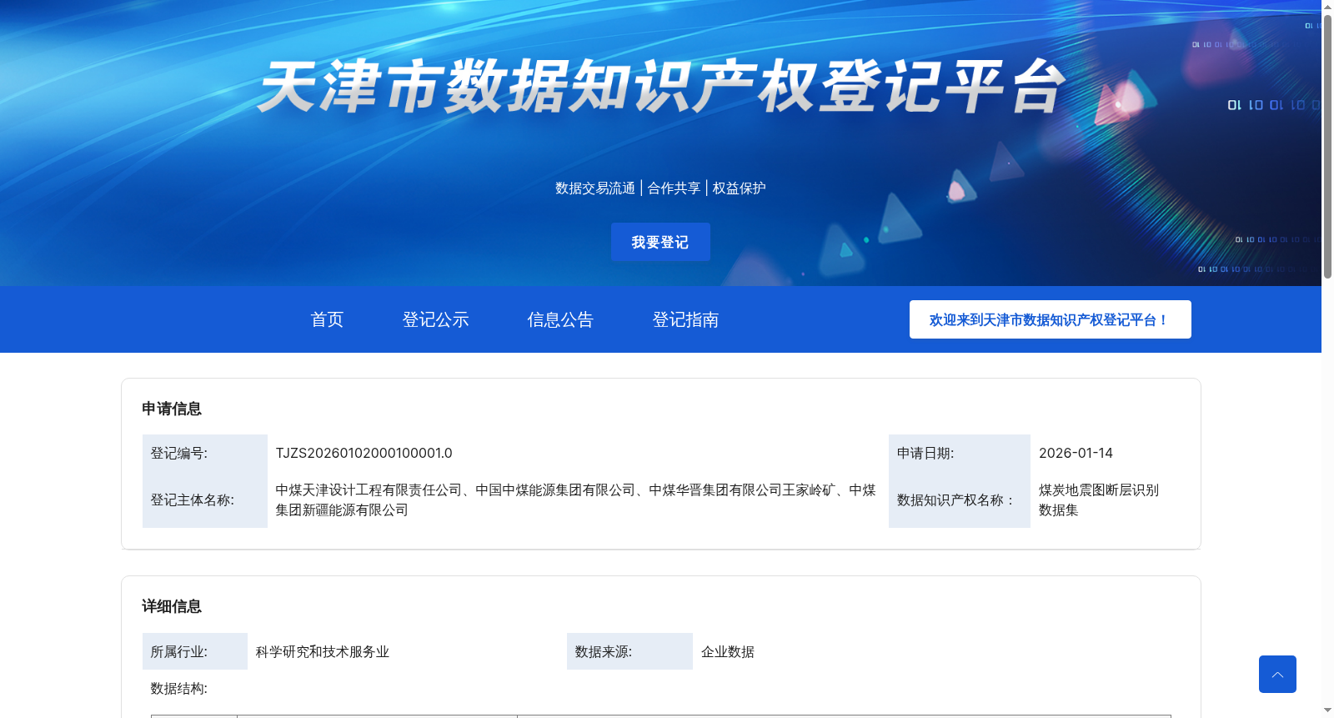Select the 登记指南 menu item
This screenshot has width=1334, height=718.
click(x=685, y=319)
